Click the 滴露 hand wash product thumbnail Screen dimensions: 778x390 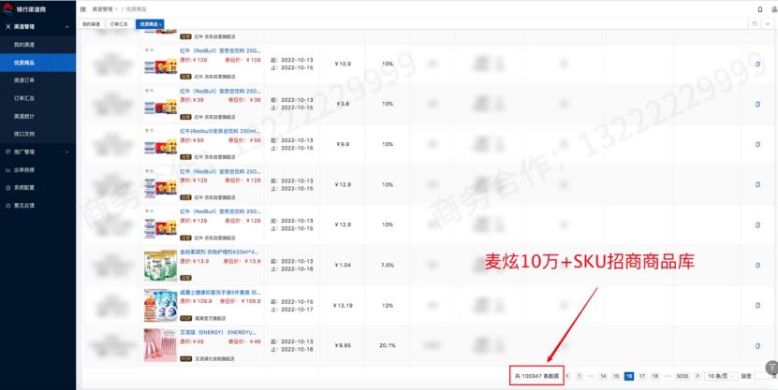(x=160, y=306)
